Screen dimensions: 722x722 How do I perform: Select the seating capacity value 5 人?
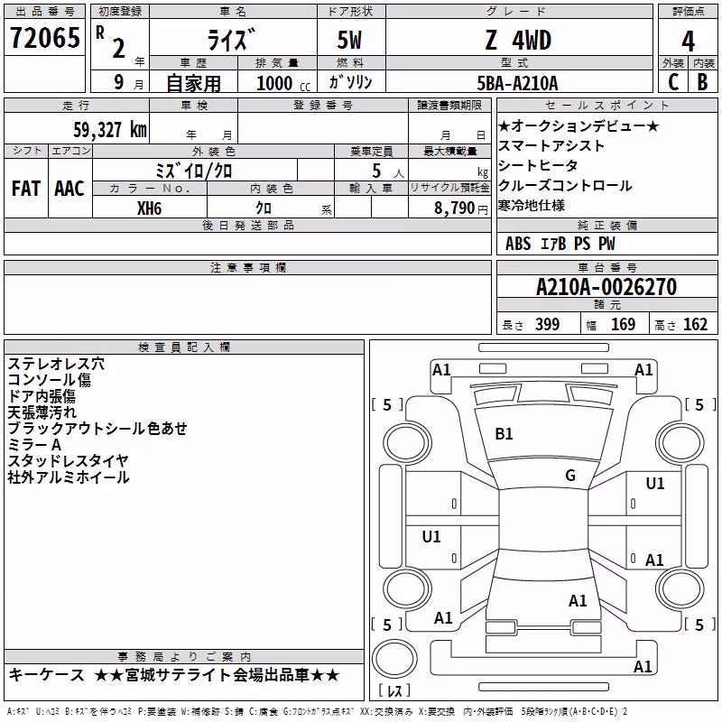(388, 171)
